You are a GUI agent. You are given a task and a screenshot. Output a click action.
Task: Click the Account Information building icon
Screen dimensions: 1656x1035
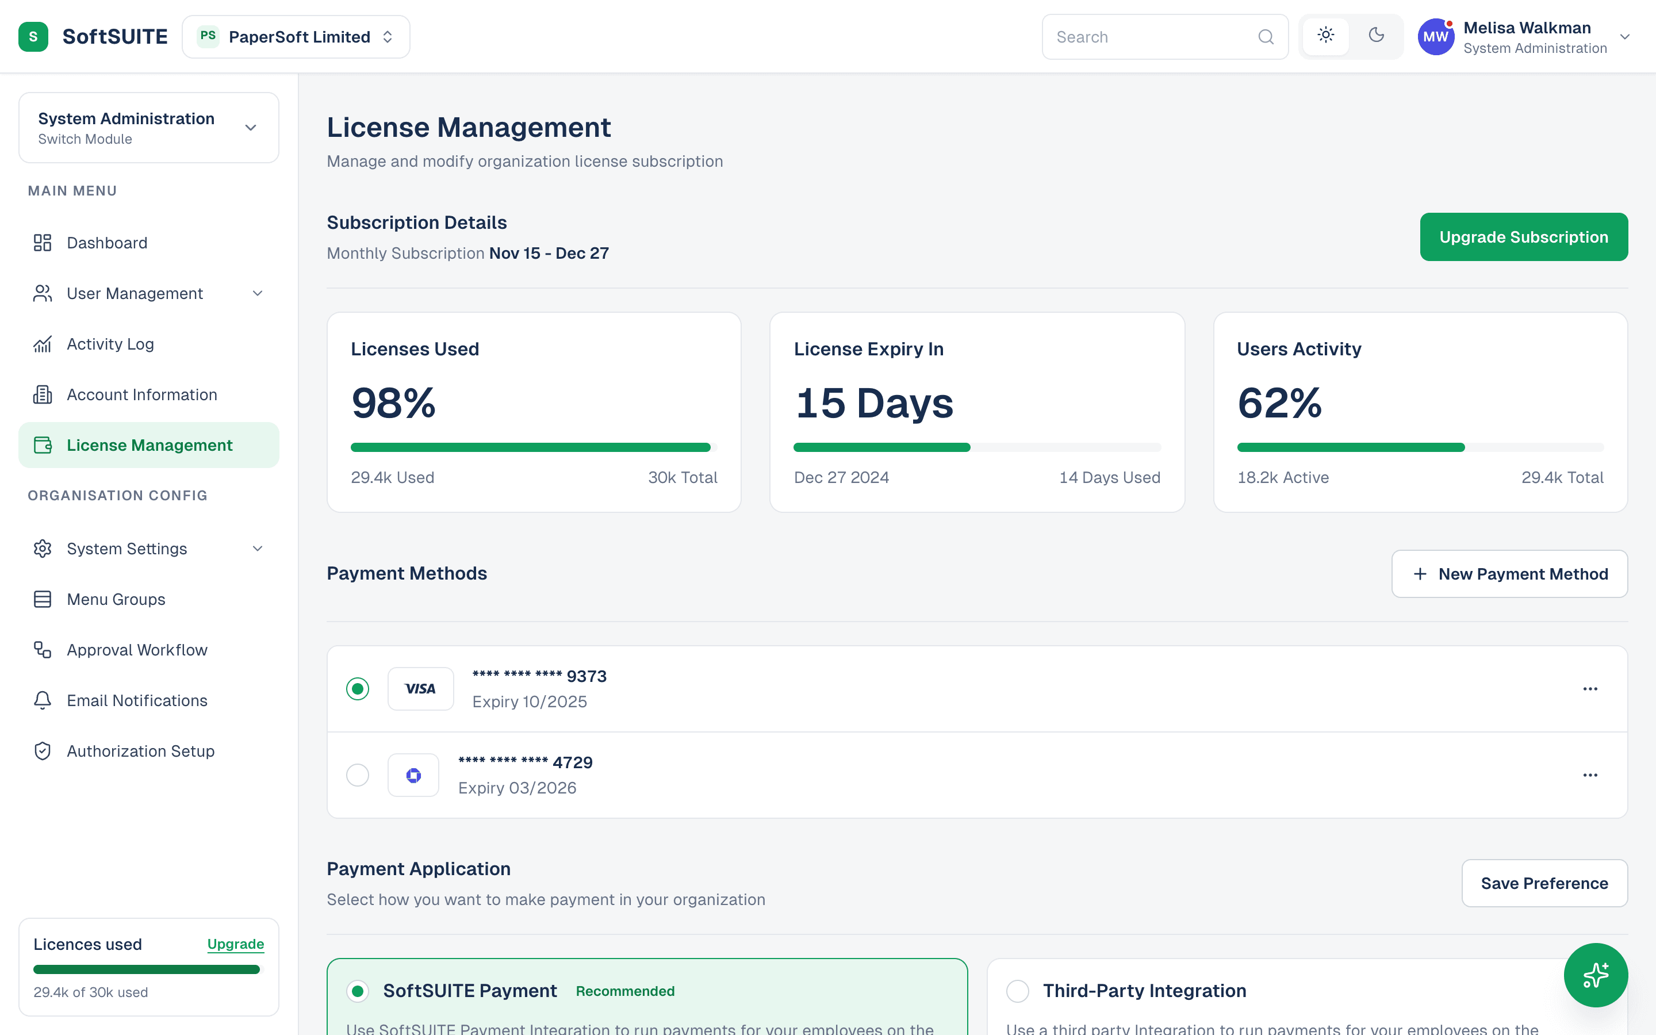coord(43,394)
